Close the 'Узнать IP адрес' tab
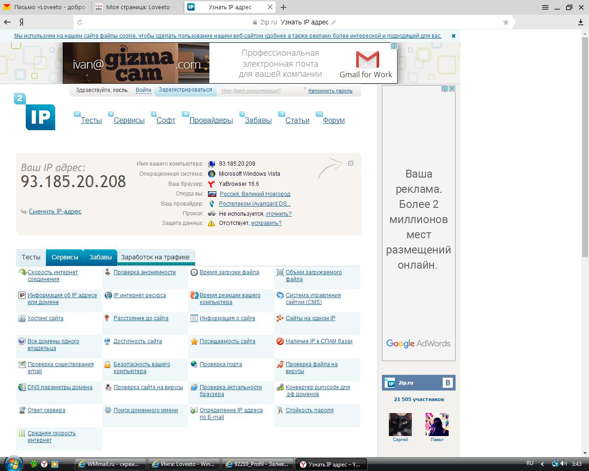 pyautogui.click(x=270, y=7)
